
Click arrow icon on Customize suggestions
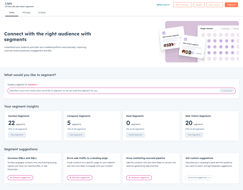[x=209, y=178]
